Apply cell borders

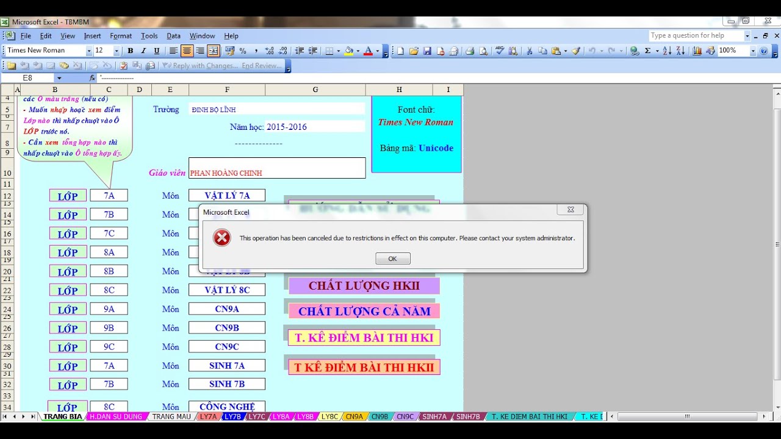point(329,51)
